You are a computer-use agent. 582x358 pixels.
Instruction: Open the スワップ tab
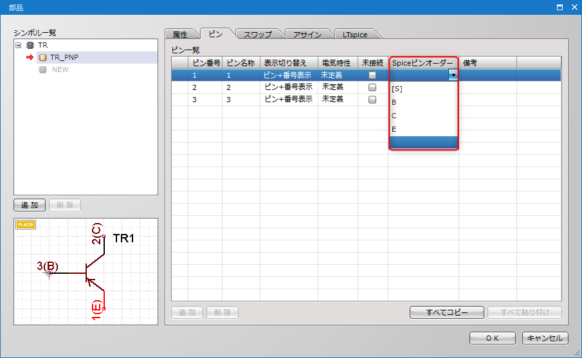tap(258, 35)
